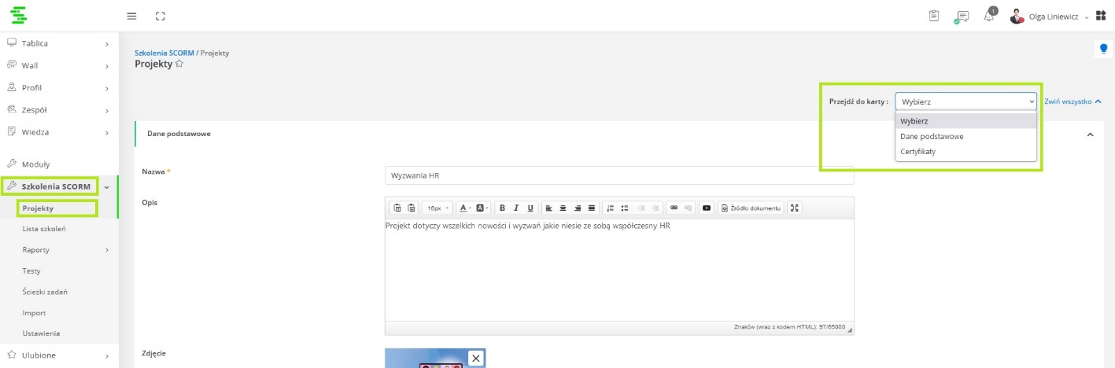Screen dimensions: 1115x368
Task: Select Certyfikaty from the dropdown list
Action: tap(917, 151)
